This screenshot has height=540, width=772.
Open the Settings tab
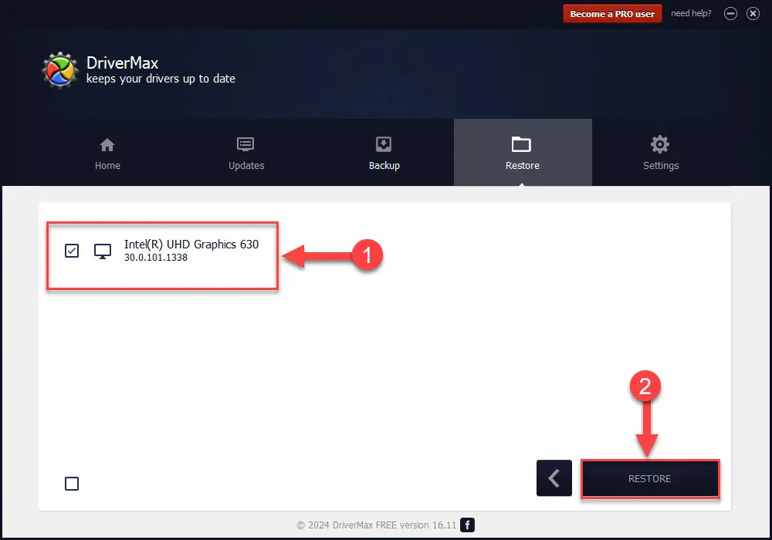coord(661,154)
